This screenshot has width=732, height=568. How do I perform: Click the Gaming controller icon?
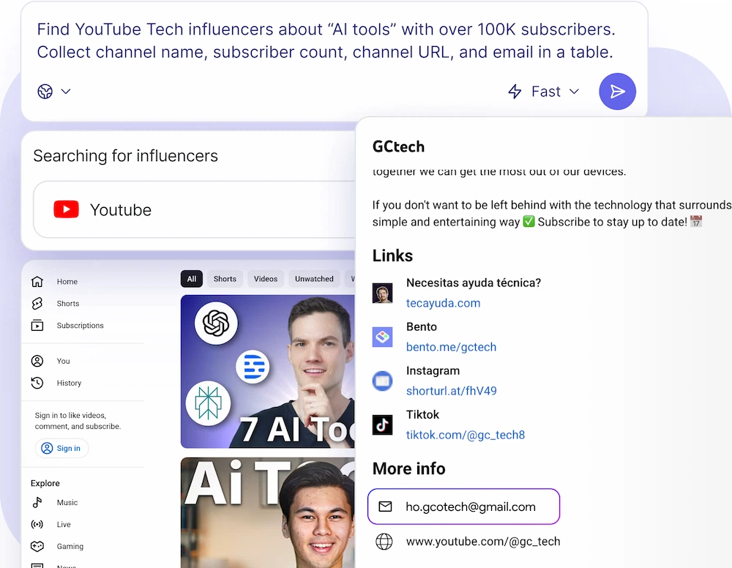click(x=37, y=546)
